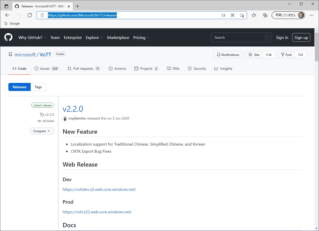Image resolution: width=319 pixels, height=231 pixels.
Task: Click the app available device icon in address bar
Action: coord(223,15)
